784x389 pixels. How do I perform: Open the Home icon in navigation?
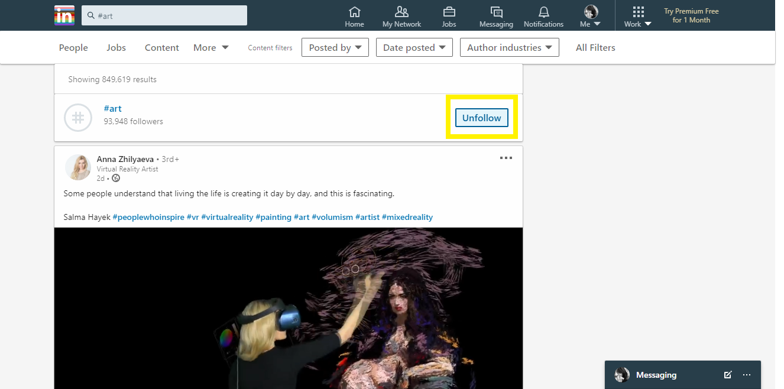354,17
